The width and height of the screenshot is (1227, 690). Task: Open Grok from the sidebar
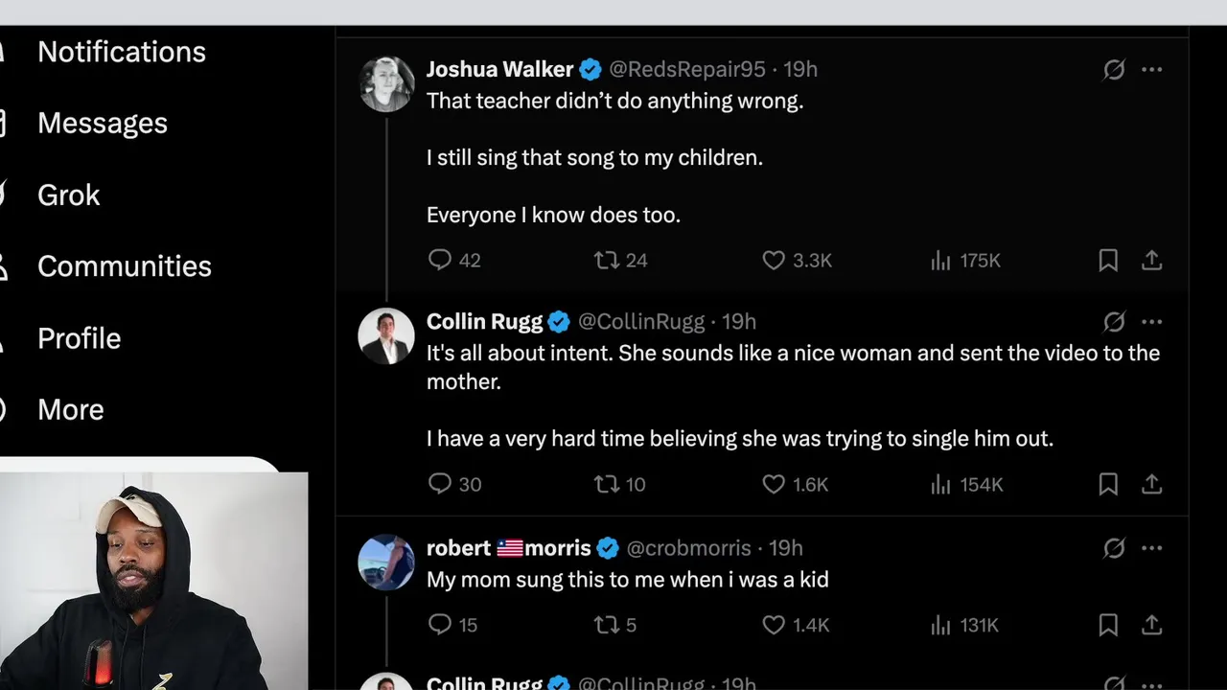[x=68, y=195]
